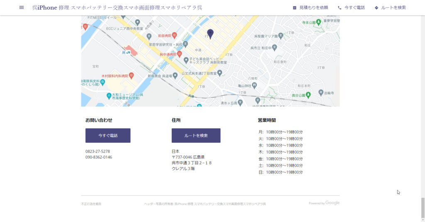
Task: Click Thursday hours row starting with 木
Action: 281,152
